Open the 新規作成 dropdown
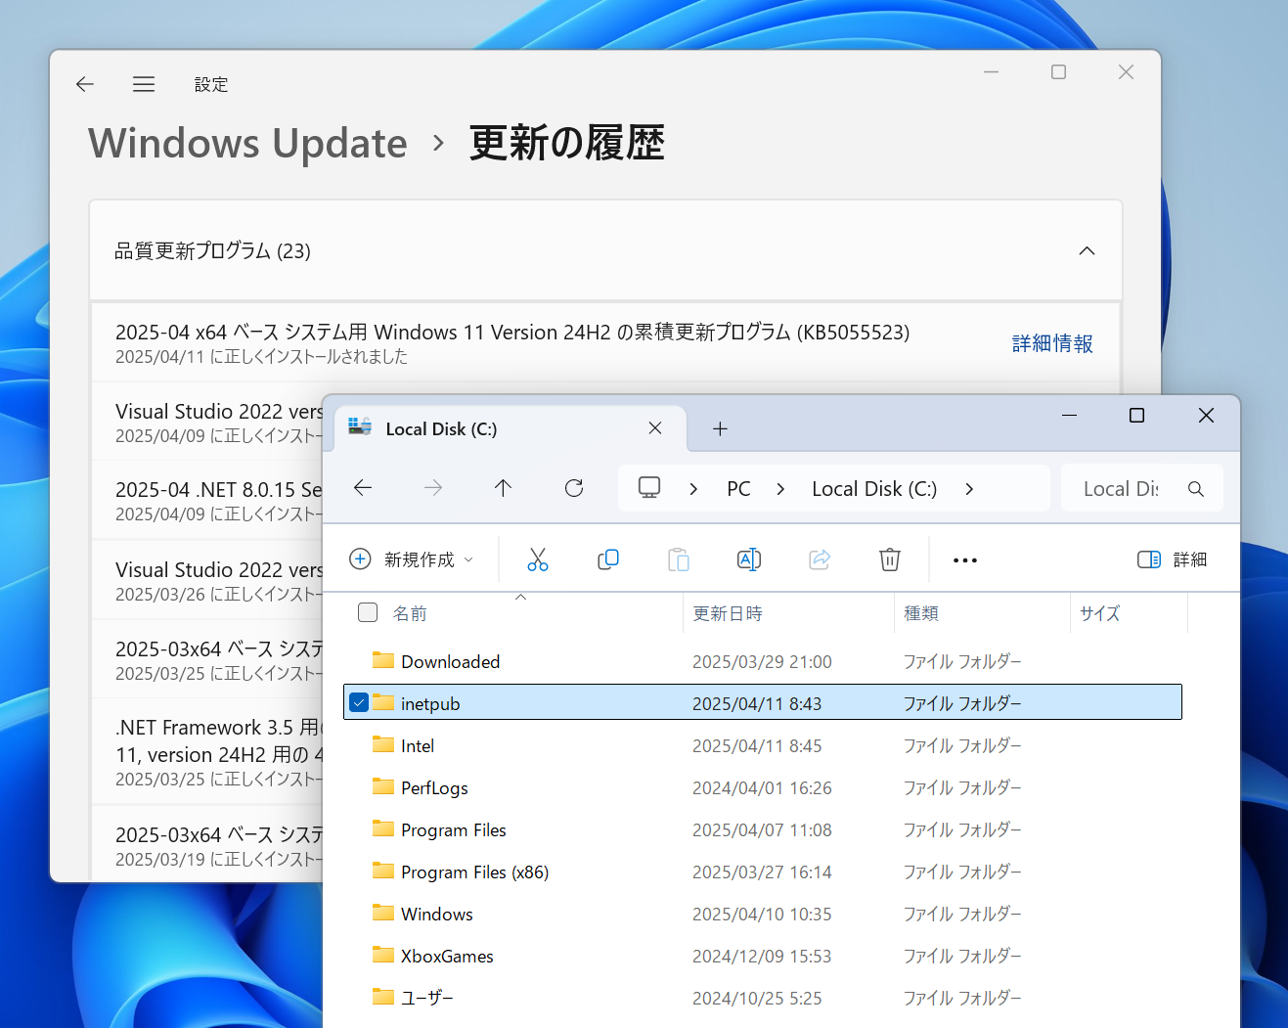1288x1028 pixels. (411, 559)
